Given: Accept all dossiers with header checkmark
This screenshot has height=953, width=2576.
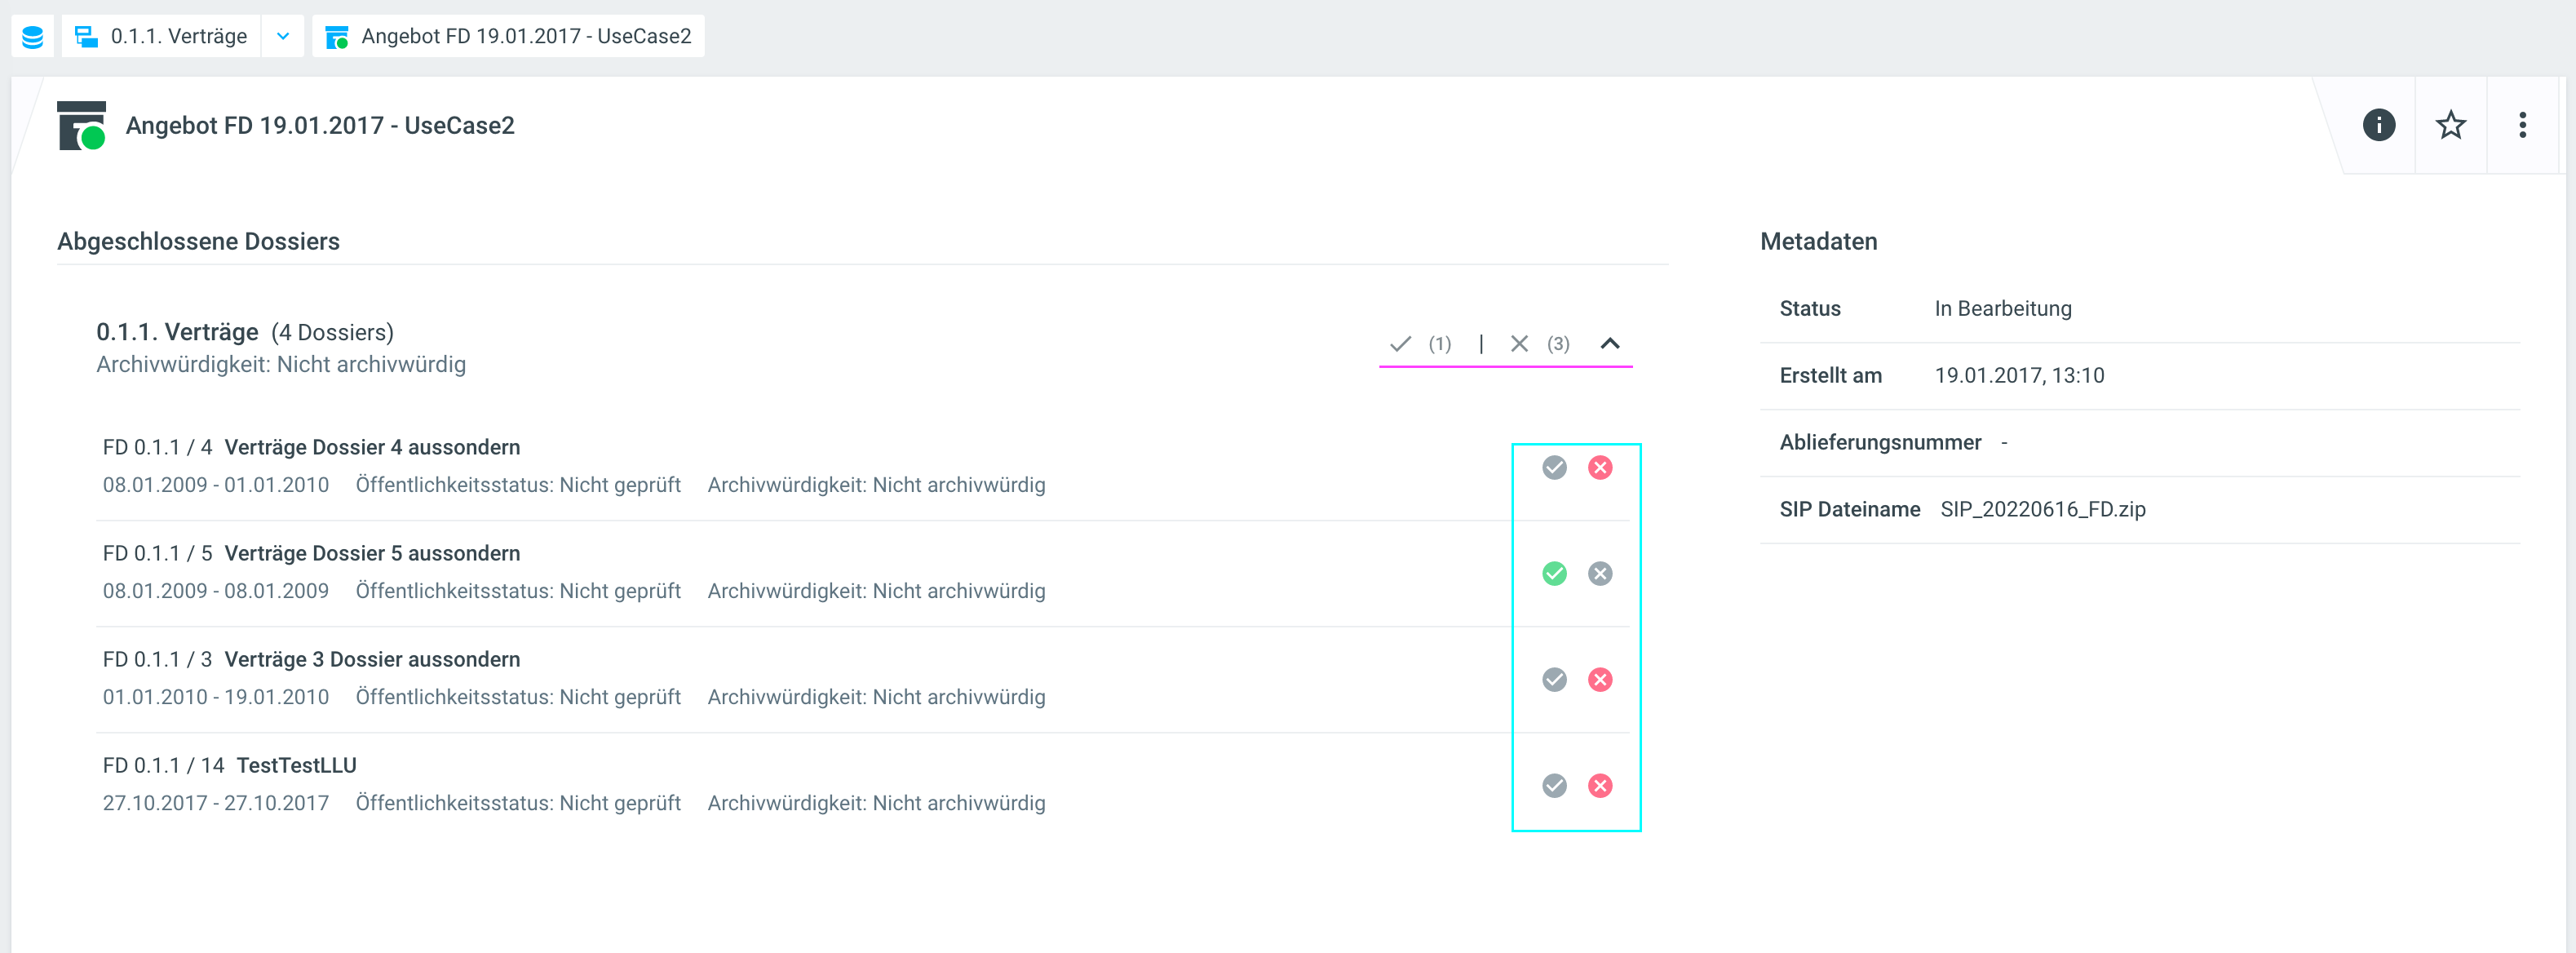Looking at the screenshot, I should pyautogui.click(x=1400, y=344).
